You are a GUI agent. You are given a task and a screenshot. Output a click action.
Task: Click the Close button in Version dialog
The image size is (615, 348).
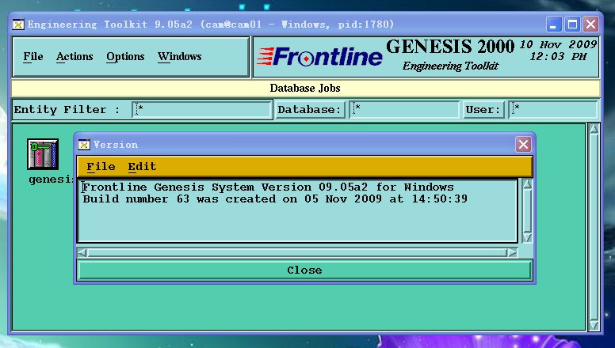[304, 270]
